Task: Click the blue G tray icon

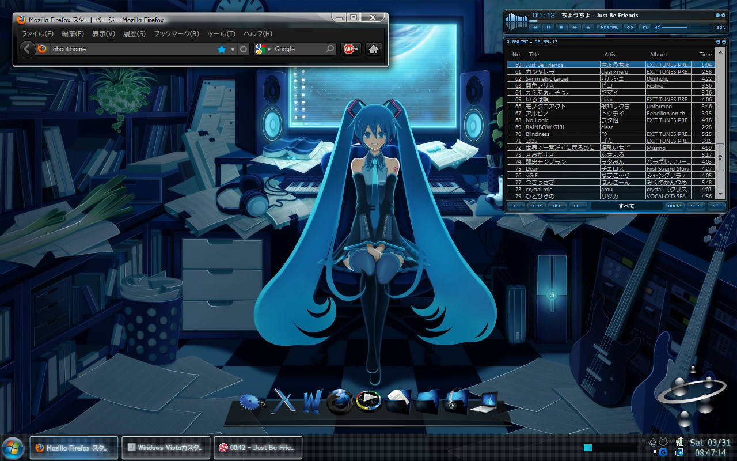Action: [663, 452]
